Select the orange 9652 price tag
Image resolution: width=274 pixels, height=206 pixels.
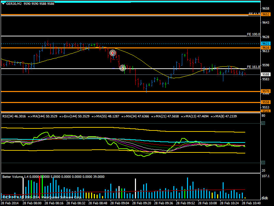265,14
